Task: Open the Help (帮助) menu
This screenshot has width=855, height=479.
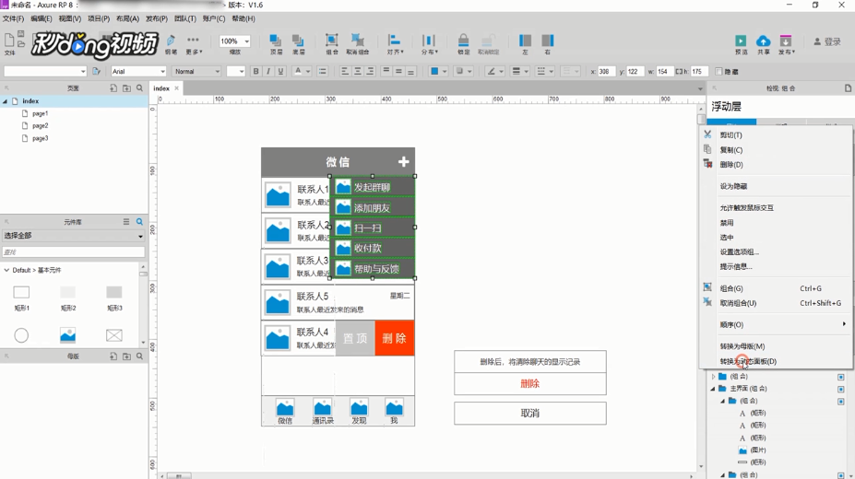Action: click(243, 18)
